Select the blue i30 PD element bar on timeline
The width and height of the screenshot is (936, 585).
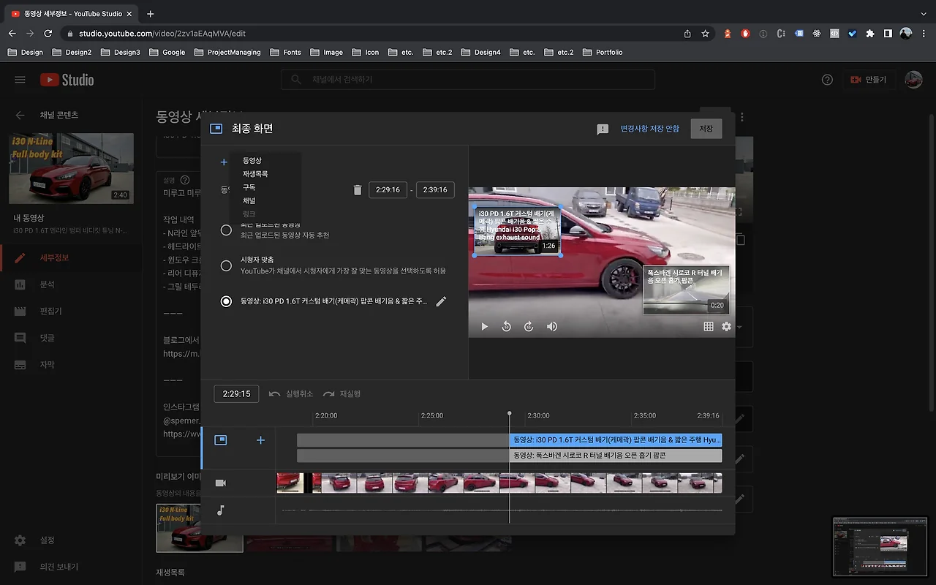[x=615, y=440]
